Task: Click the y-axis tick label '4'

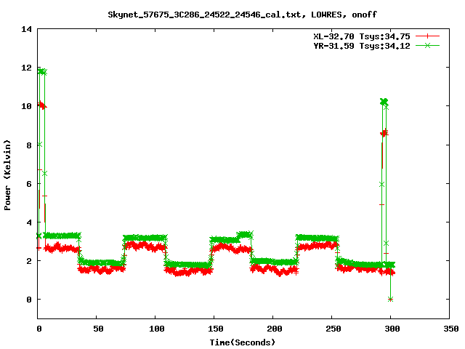Action: [x=29, y=222]
